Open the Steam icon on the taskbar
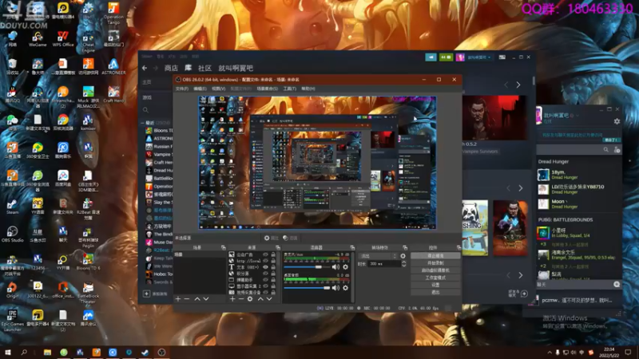Screen dimensions: 639x359 pos(145,353)
